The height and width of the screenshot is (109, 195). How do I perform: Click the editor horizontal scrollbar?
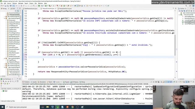[92, 79]
